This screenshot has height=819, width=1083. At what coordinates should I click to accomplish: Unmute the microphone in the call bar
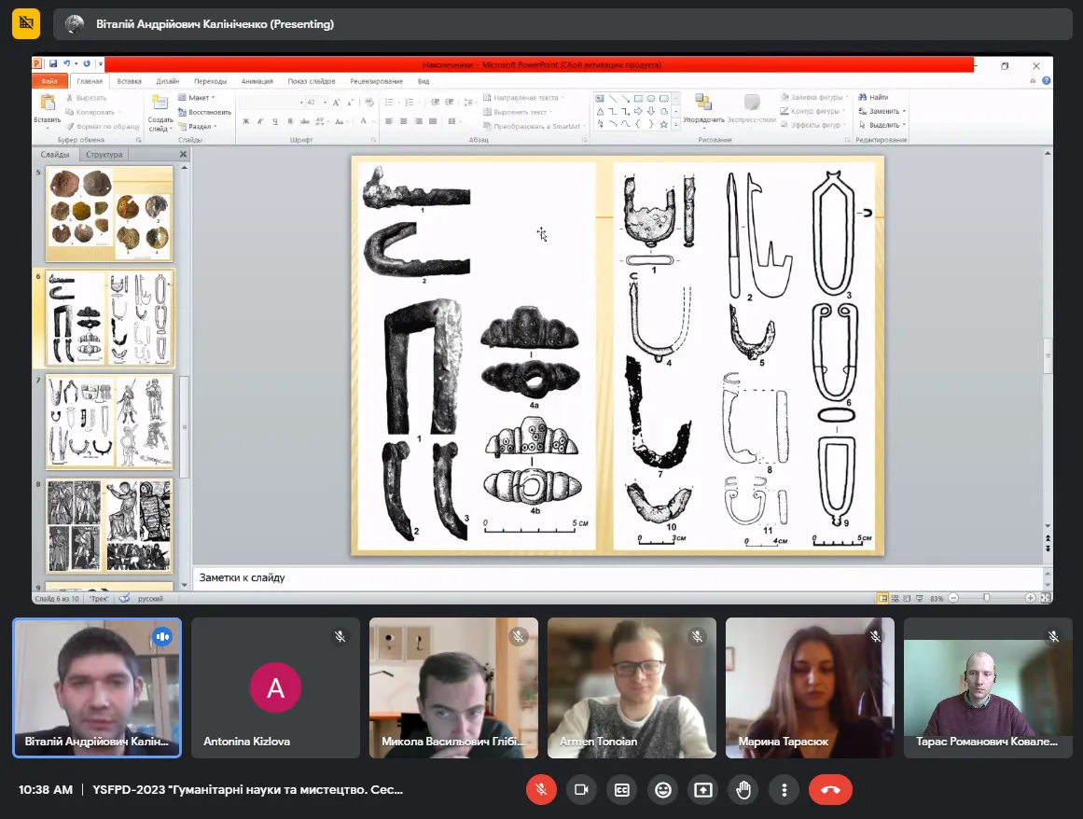(540, 789)
